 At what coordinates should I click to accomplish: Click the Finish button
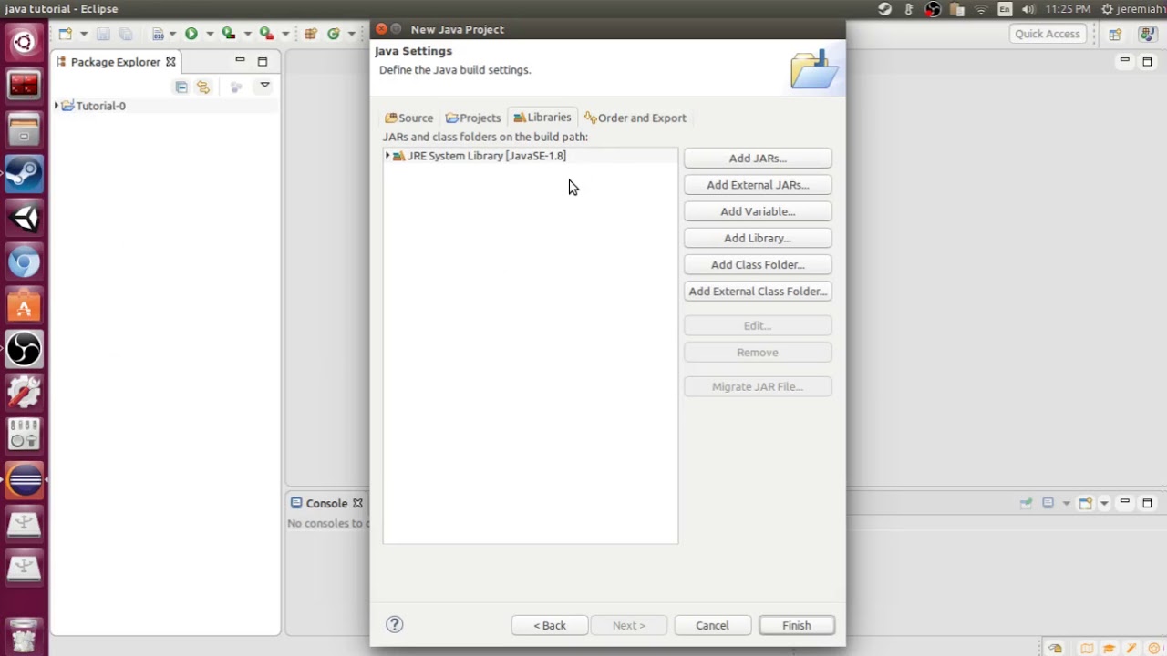pos(796,625)
